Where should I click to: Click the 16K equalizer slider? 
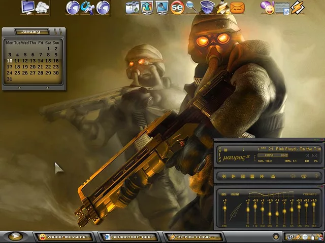[314, 213]
